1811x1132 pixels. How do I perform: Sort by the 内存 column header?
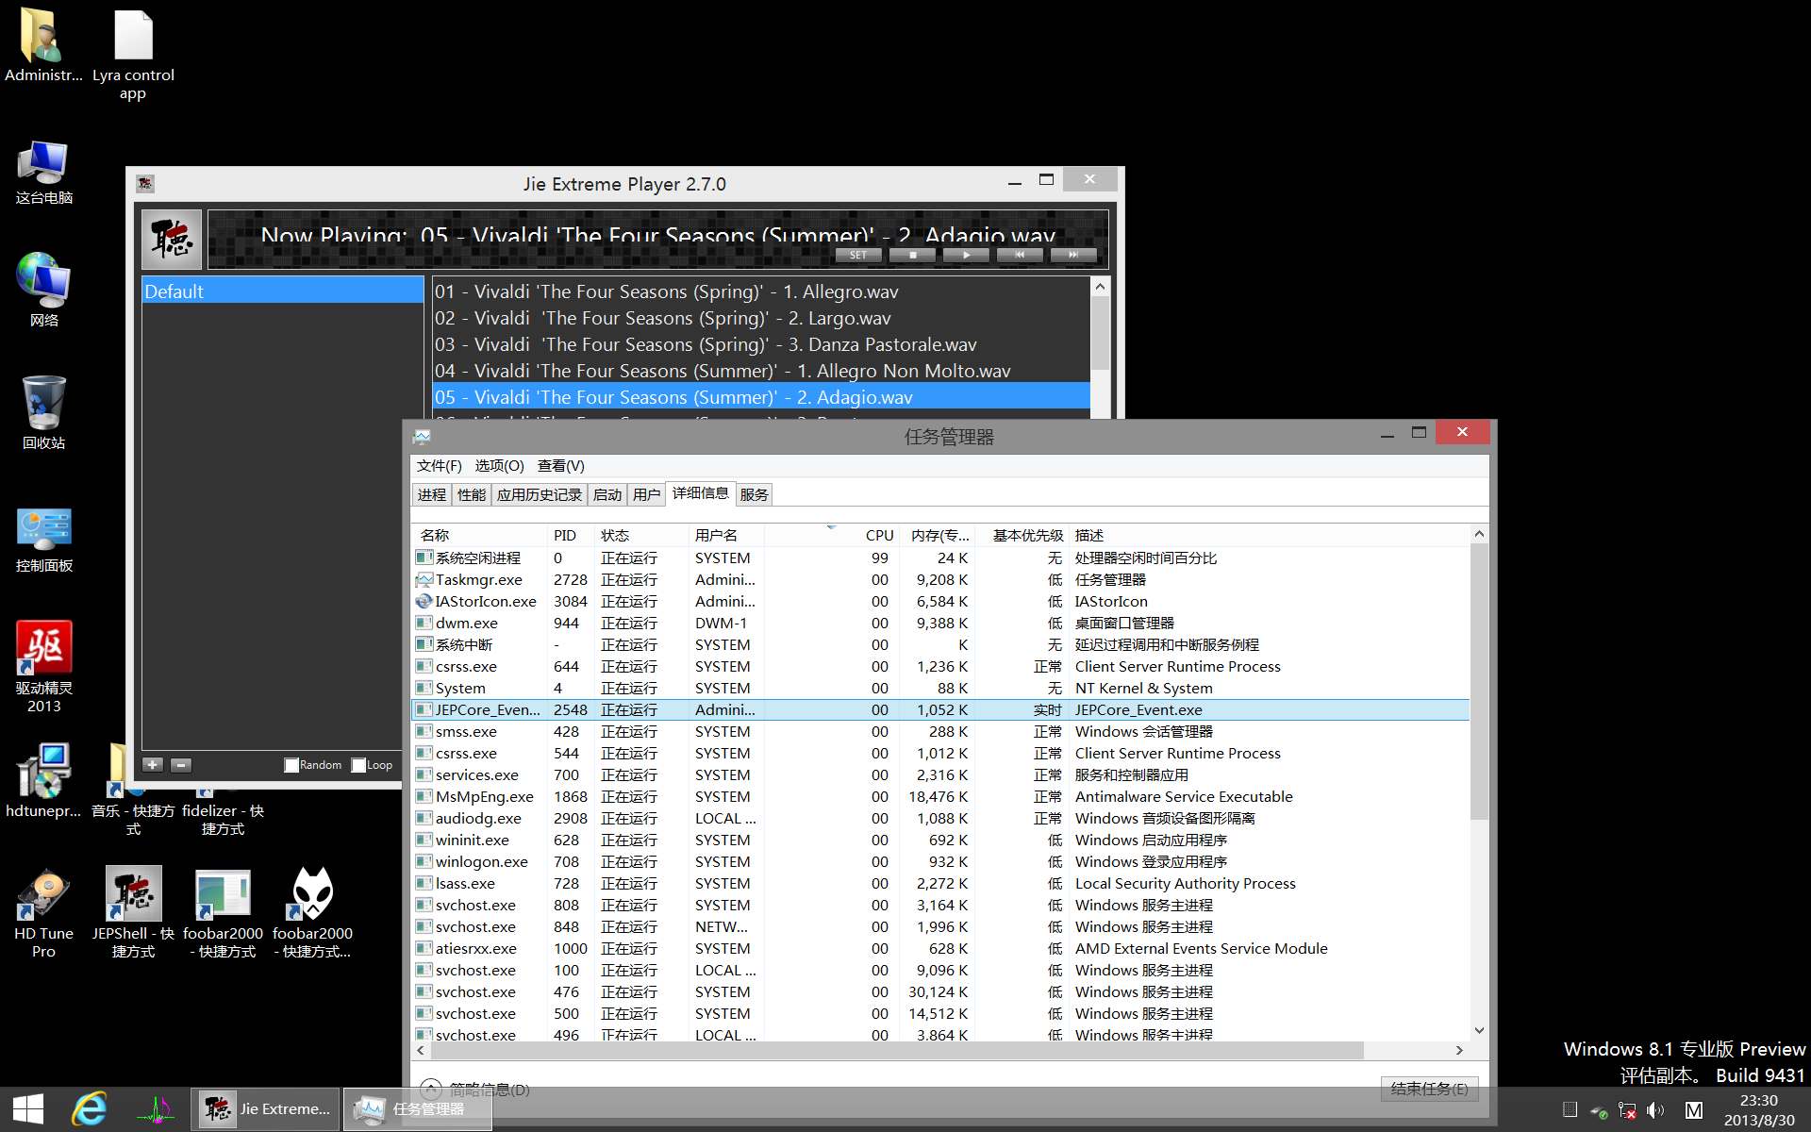point(939,535)
